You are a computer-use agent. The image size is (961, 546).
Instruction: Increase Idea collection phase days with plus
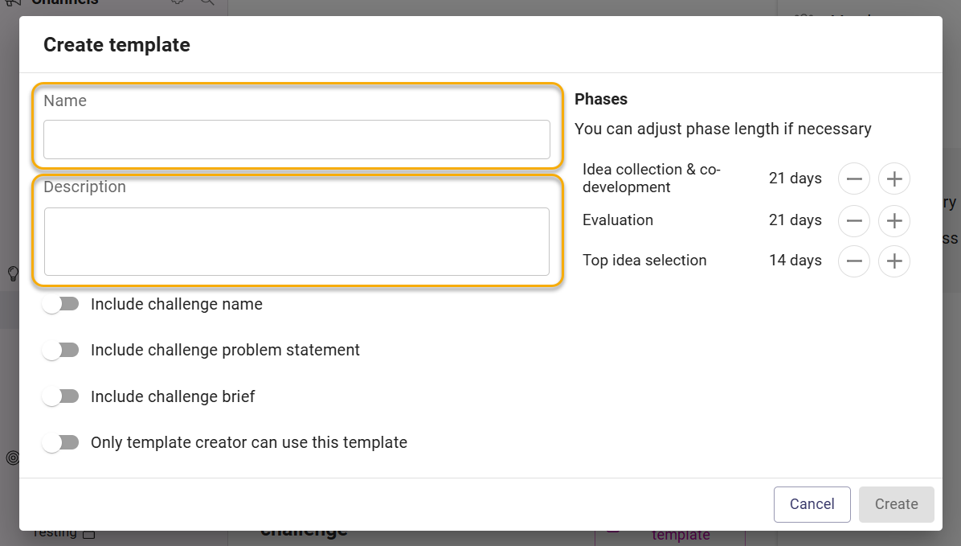pyautogui.click(x=894, y=179)
